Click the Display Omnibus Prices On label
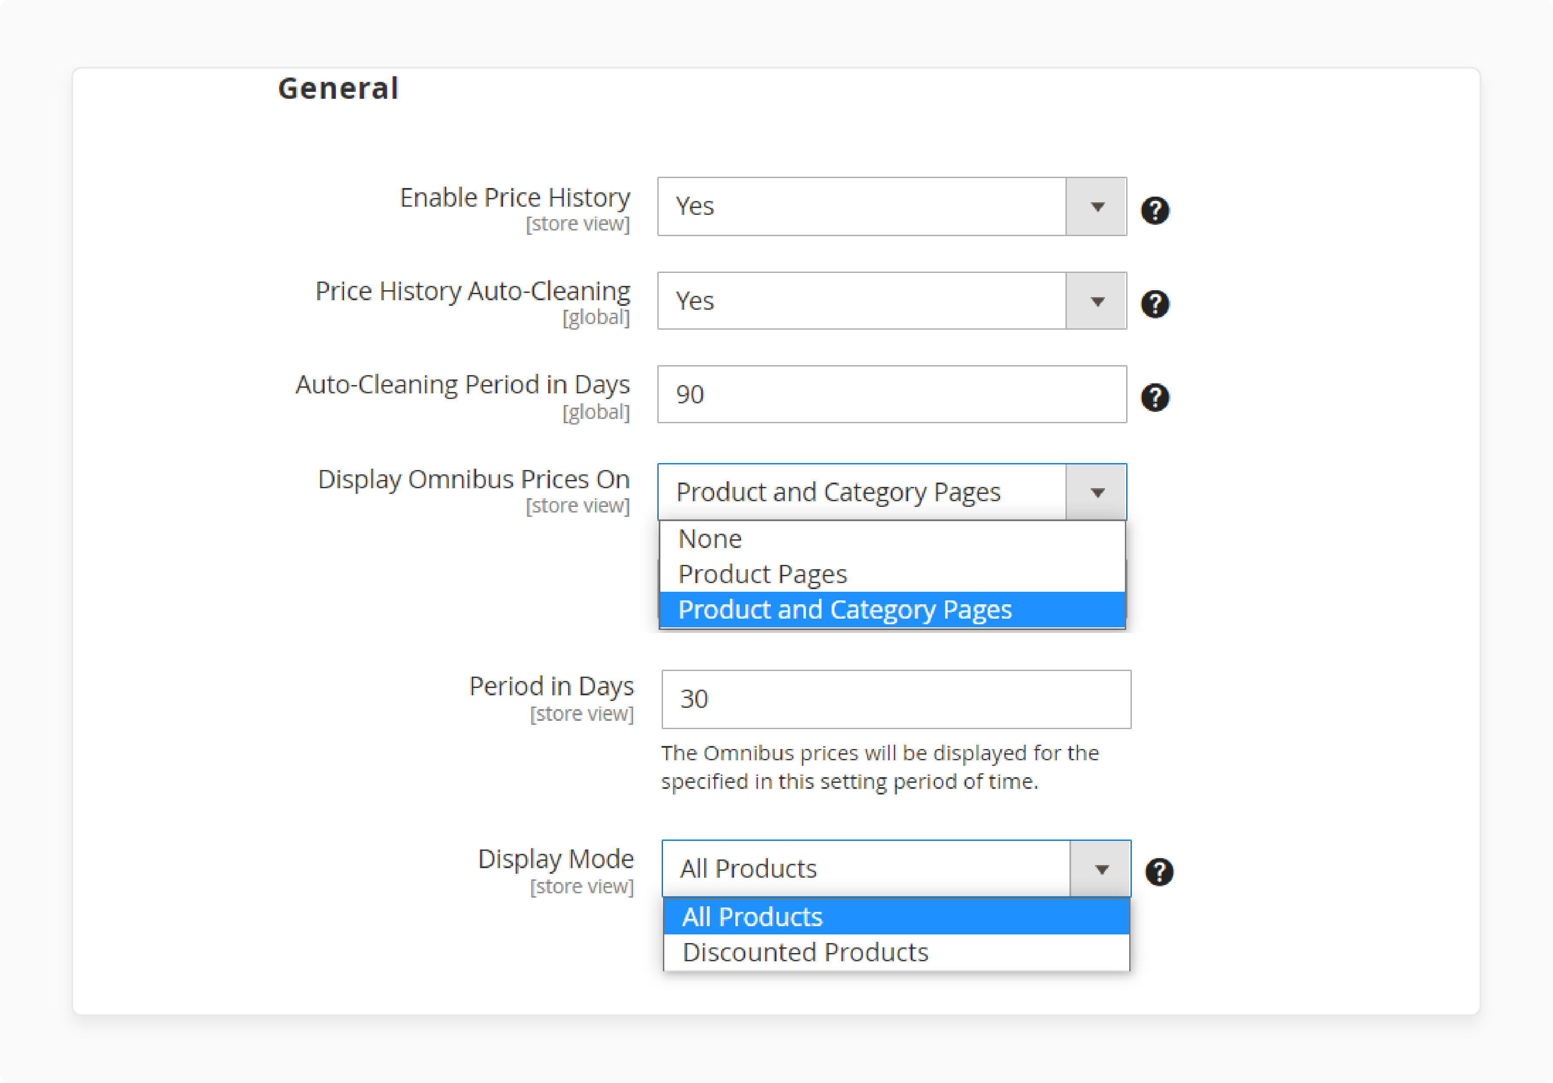1553x1083 pixels. coord(474,479)
